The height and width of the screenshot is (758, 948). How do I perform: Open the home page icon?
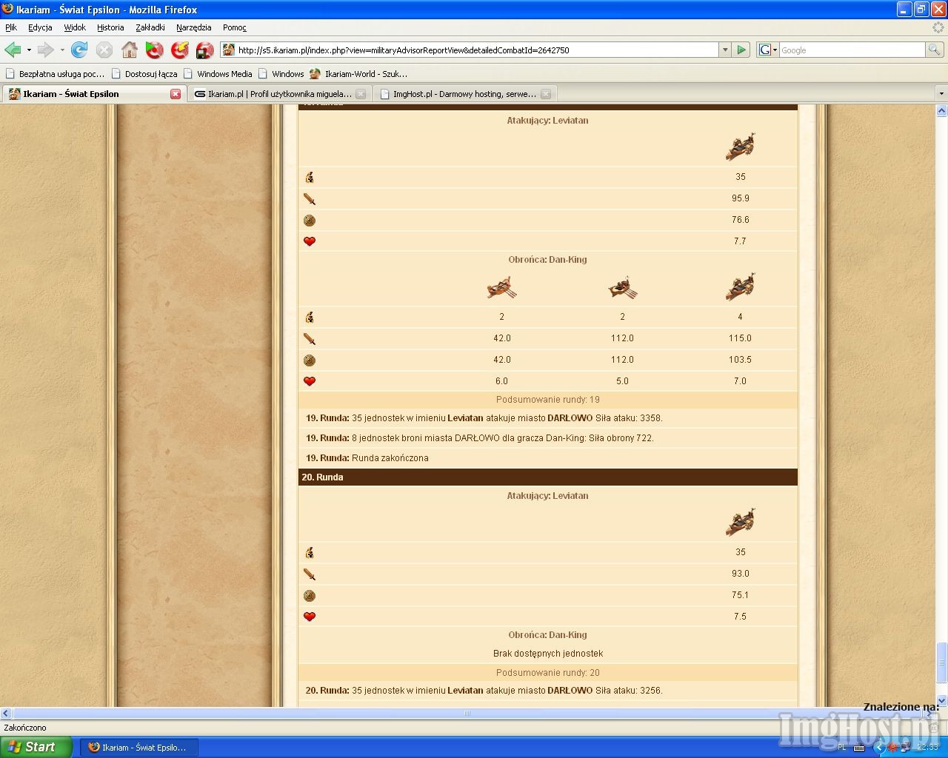(130, 50)
